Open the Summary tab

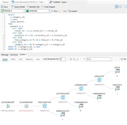click(14, 55)
